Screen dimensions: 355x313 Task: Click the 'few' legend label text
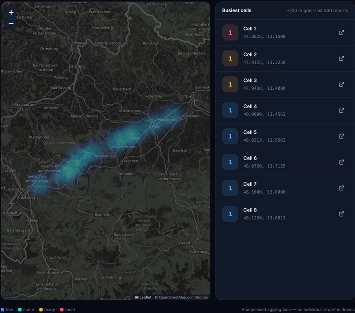pos(9,310)
